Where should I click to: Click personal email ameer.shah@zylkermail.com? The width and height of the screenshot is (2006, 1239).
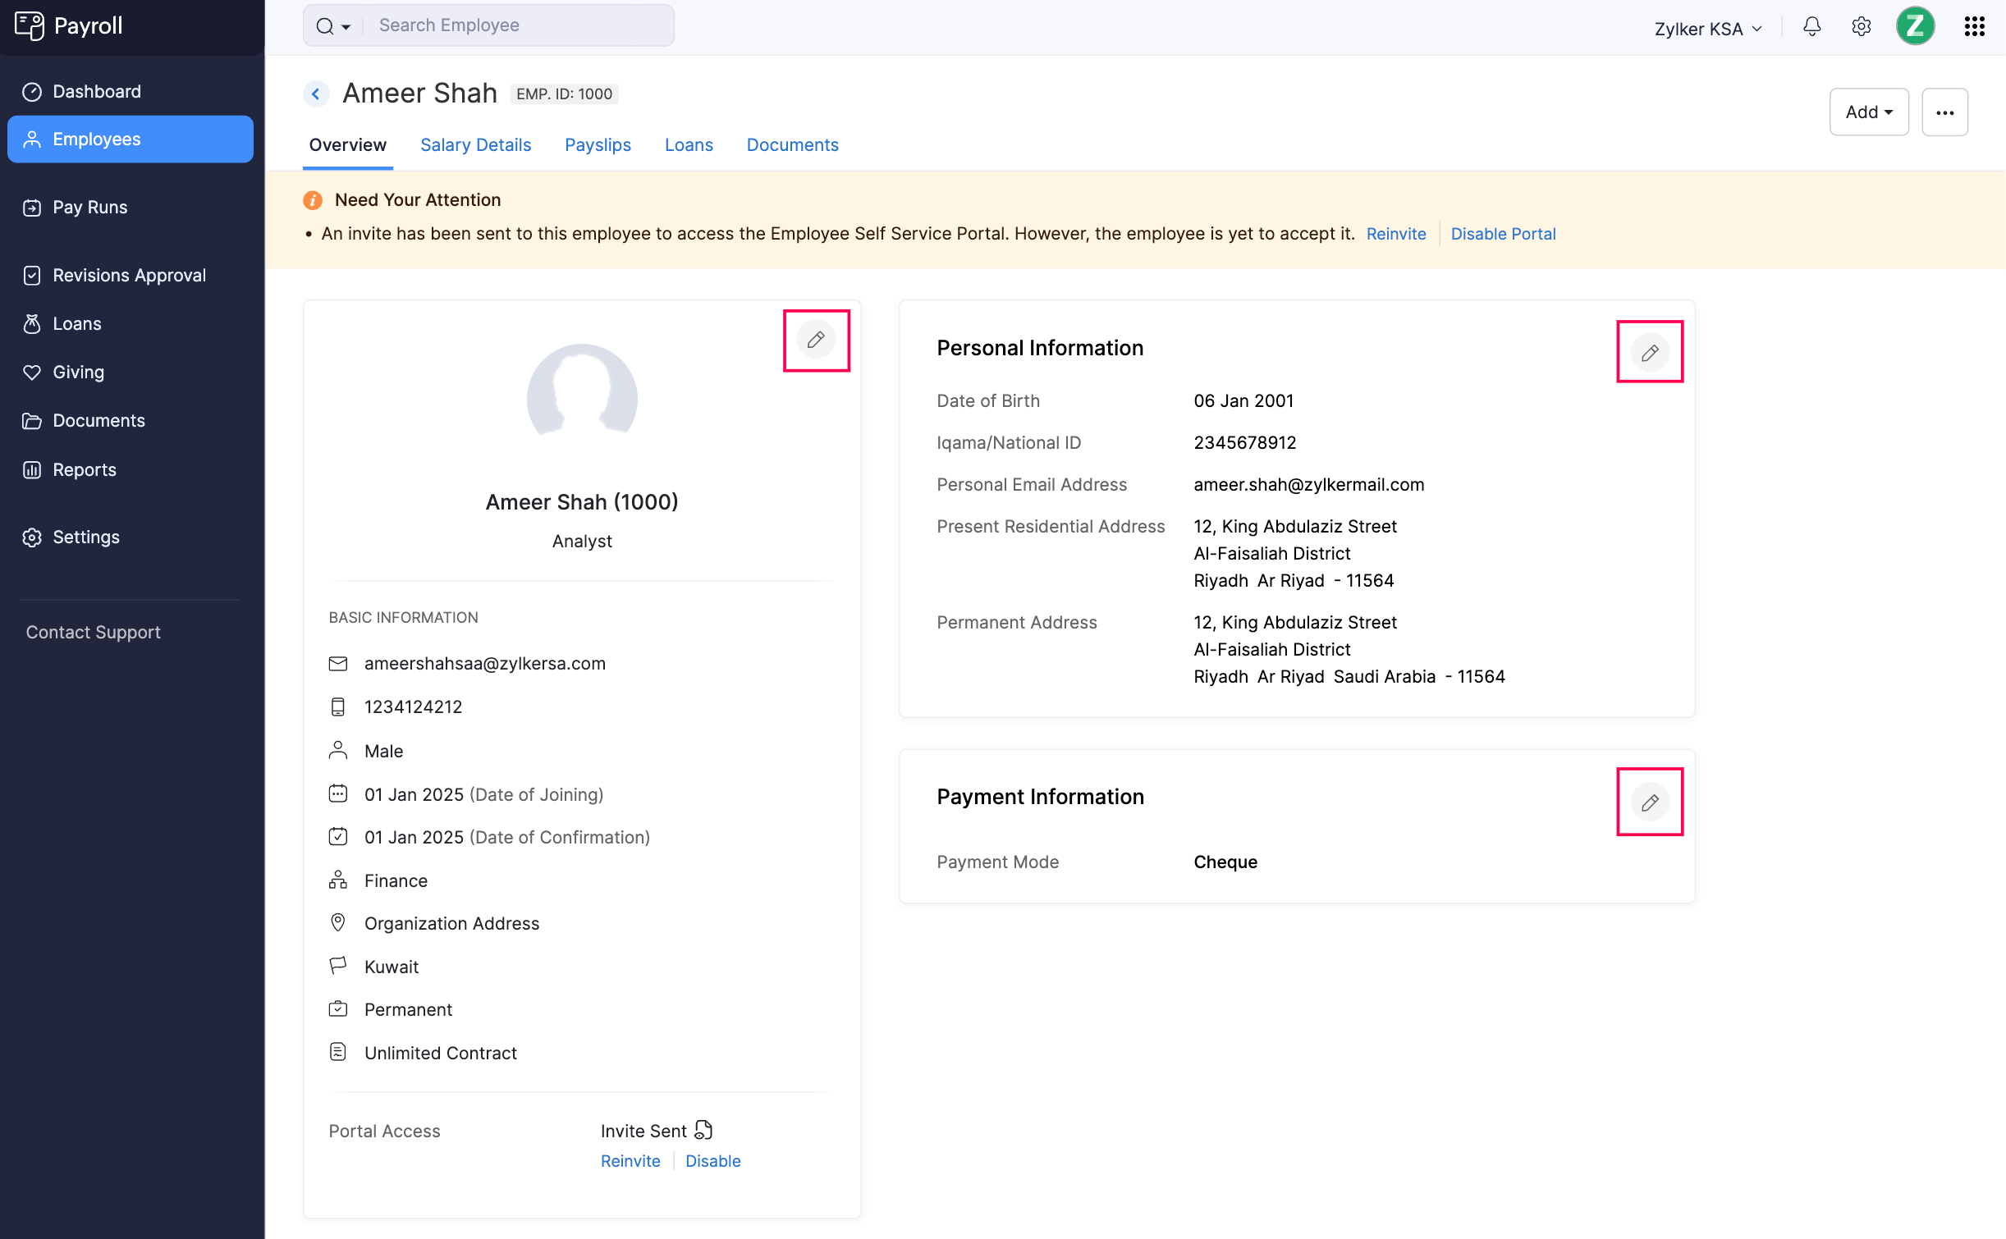pyautogui.click(x=1309, y=485)
